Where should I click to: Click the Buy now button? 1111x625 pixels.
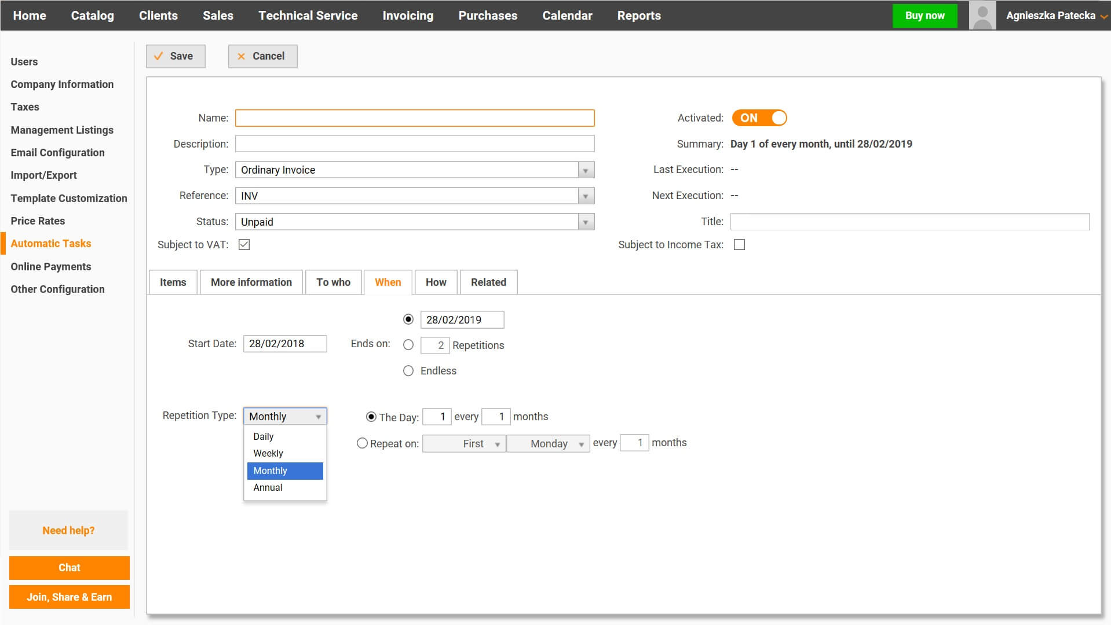(x=924, y=16)
